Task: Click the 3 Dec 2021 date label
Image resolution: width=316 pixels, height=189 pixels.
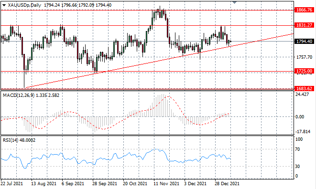Action: [195, 184]
